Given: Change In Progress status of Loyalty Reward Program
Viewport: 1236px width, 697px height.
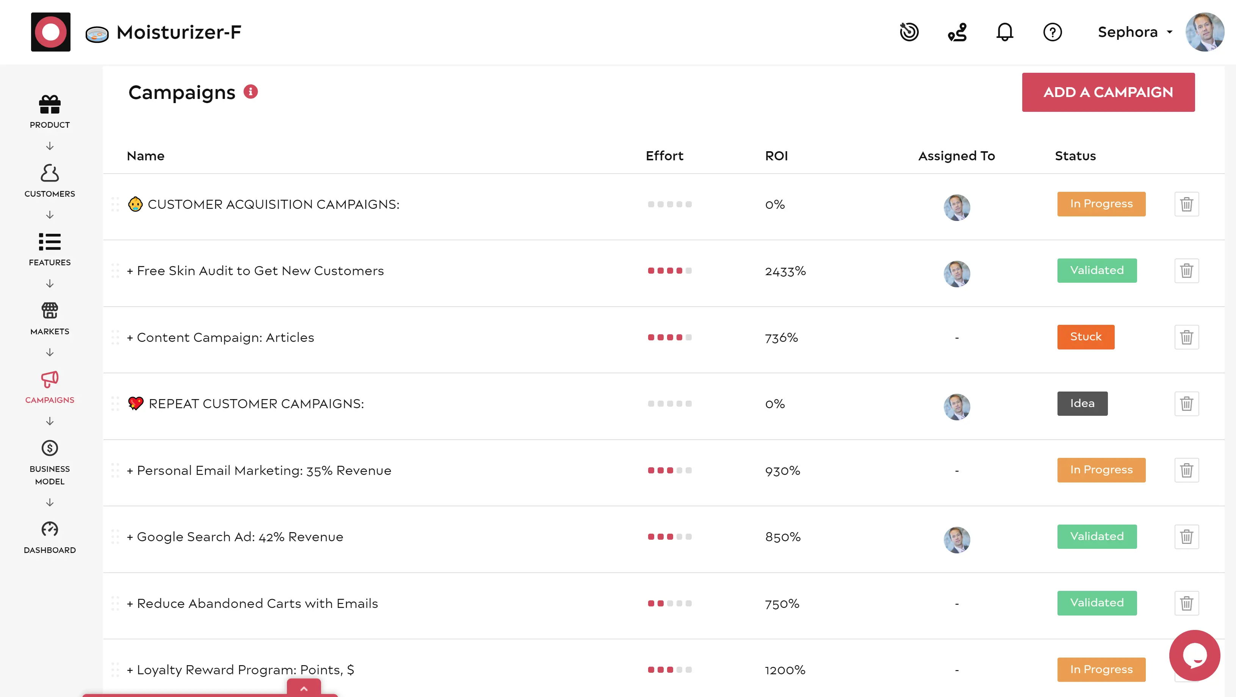Looking at the screenshot, I should [x=1101, y=669].
